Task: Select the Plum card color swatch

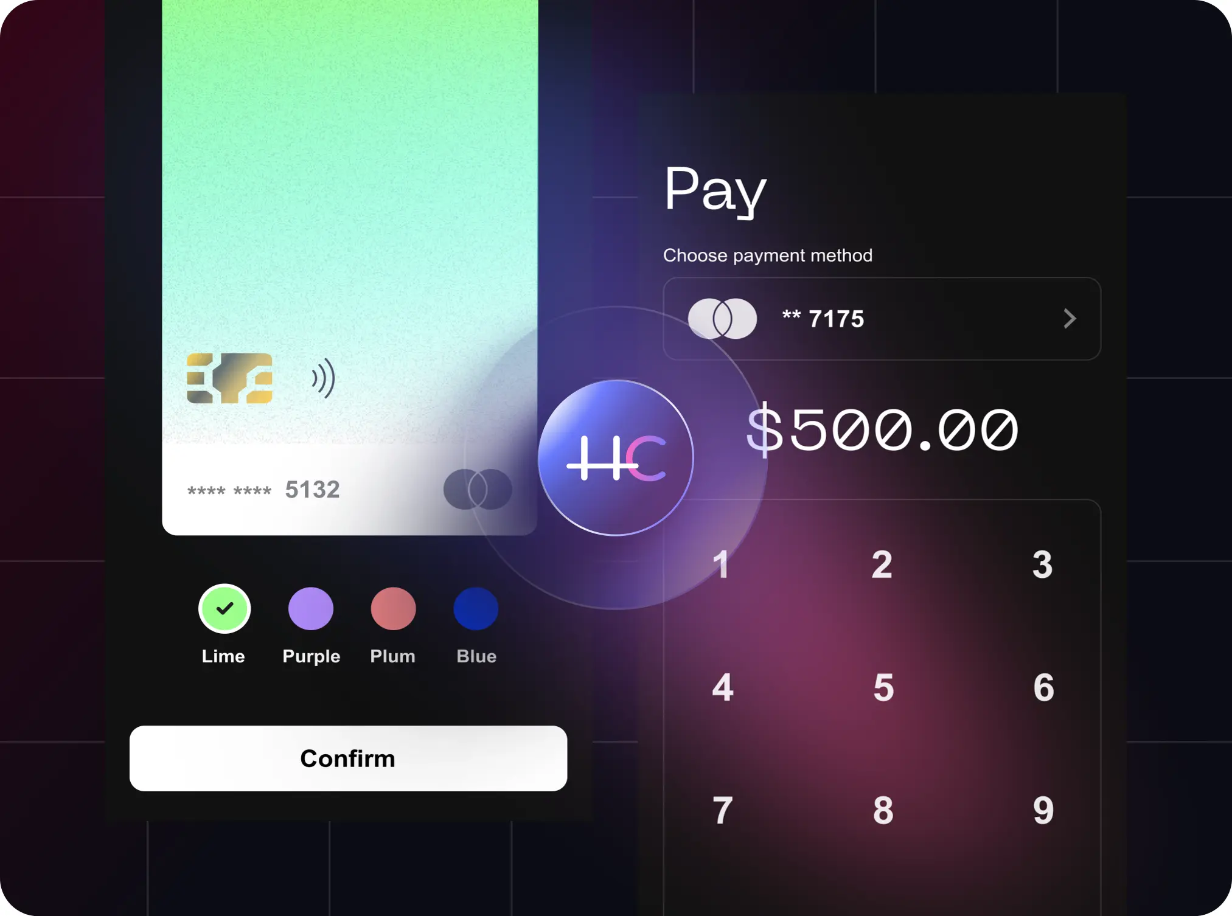Action: 394,607
